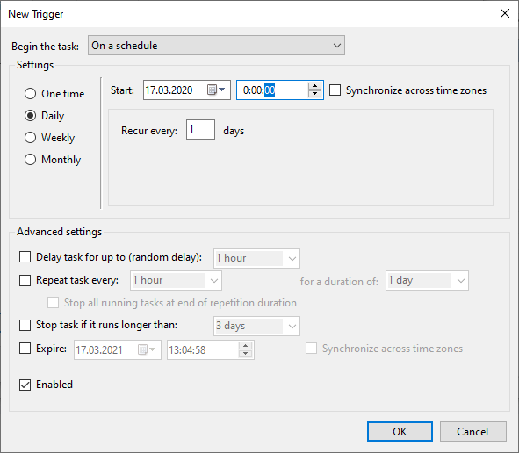Choose the Weekly schedule option
Viewport: 519px width, 453px height.
30,138
